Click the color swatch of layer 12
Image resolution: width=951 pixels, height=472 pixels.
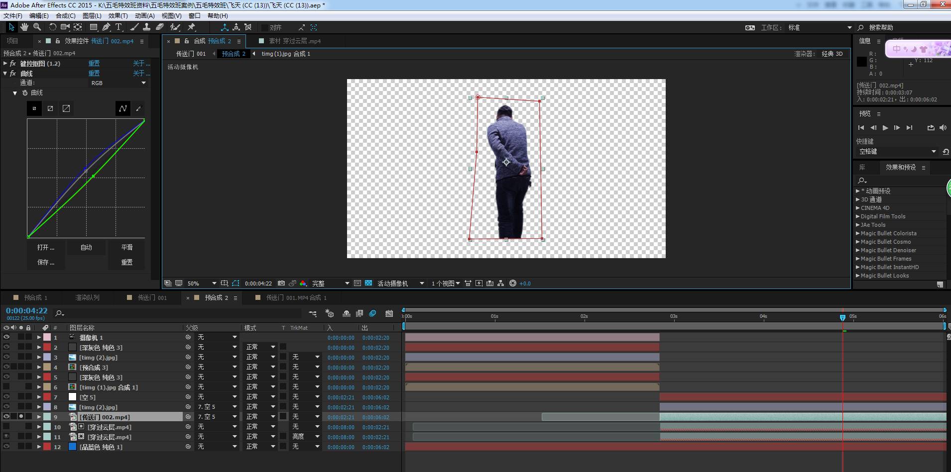(47, 447)
